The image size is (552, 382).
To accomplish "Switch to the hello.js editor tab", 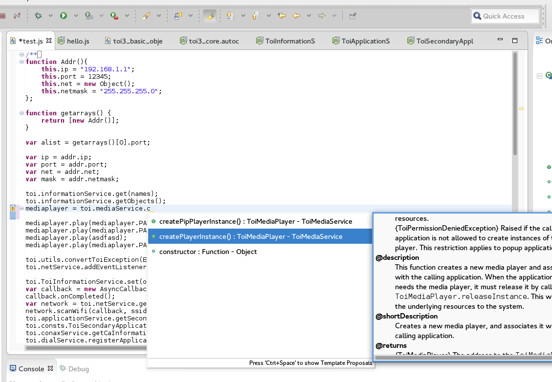I will 77,41.
